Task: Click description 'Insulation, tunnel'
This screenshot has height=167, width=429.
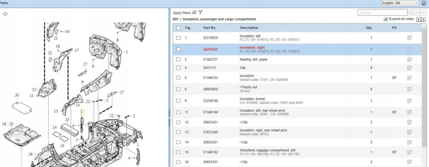Action: 252,99
